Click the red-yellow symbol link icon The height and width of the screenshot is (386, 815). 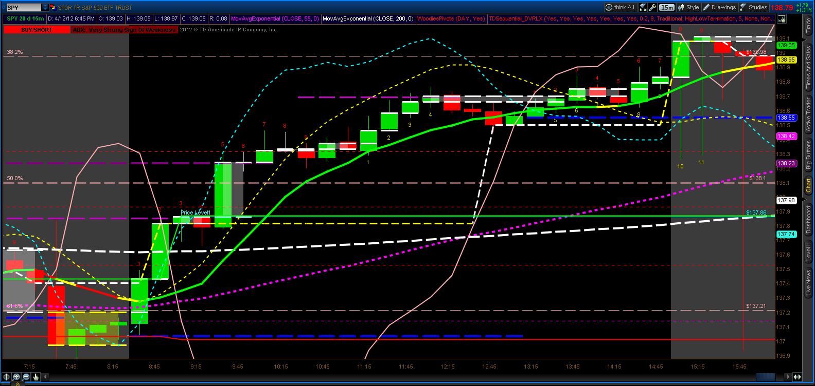pos(54,8)
